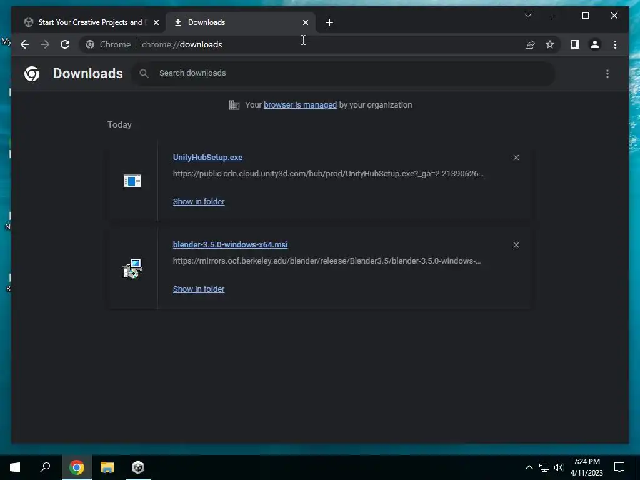This screenshot has width=640, height=480.
Task: Click the UnityHubSetup.exe file icon
Action: pos(132,181)
